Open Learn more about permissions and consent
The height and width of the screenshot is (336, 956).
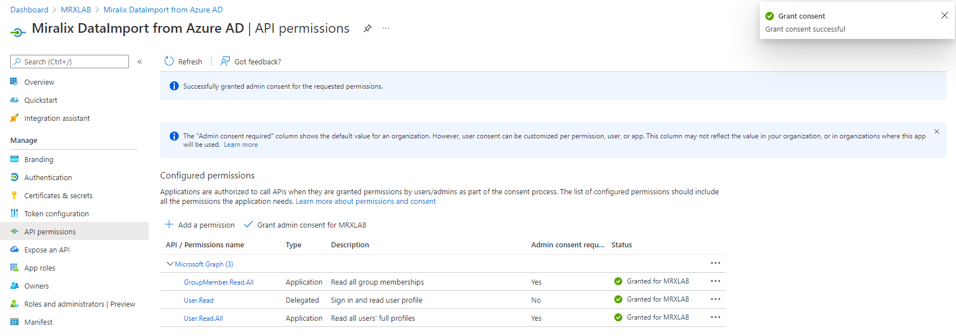coord(365,202)
